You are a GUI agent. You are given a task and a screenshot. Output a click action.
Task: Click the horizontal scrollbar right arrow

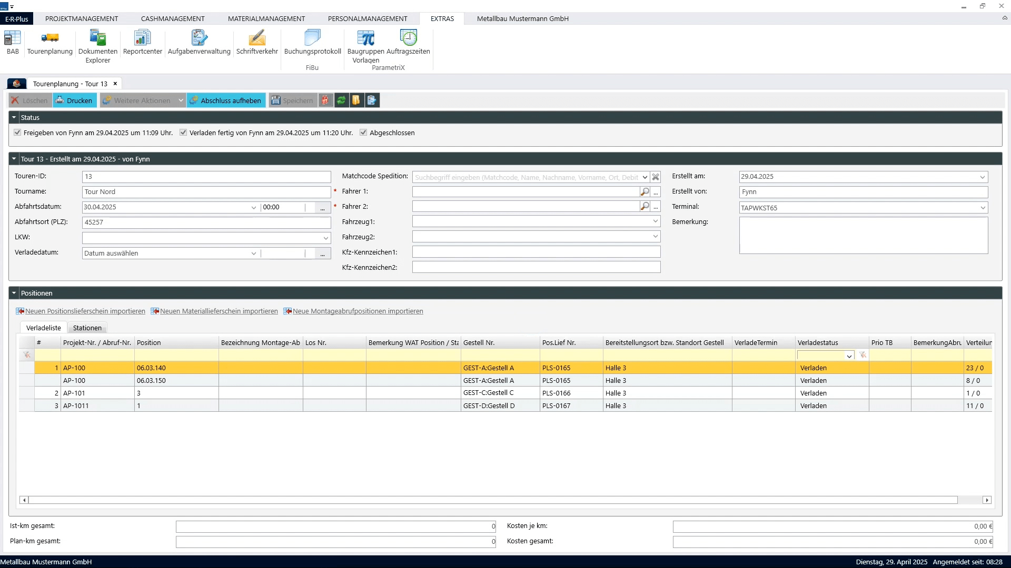pos(987,500)
